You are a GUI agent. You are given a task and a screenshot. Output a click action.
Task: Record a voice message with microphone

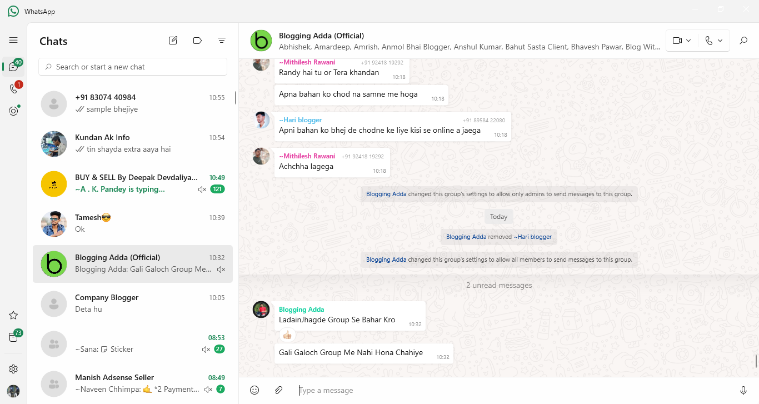743,390
